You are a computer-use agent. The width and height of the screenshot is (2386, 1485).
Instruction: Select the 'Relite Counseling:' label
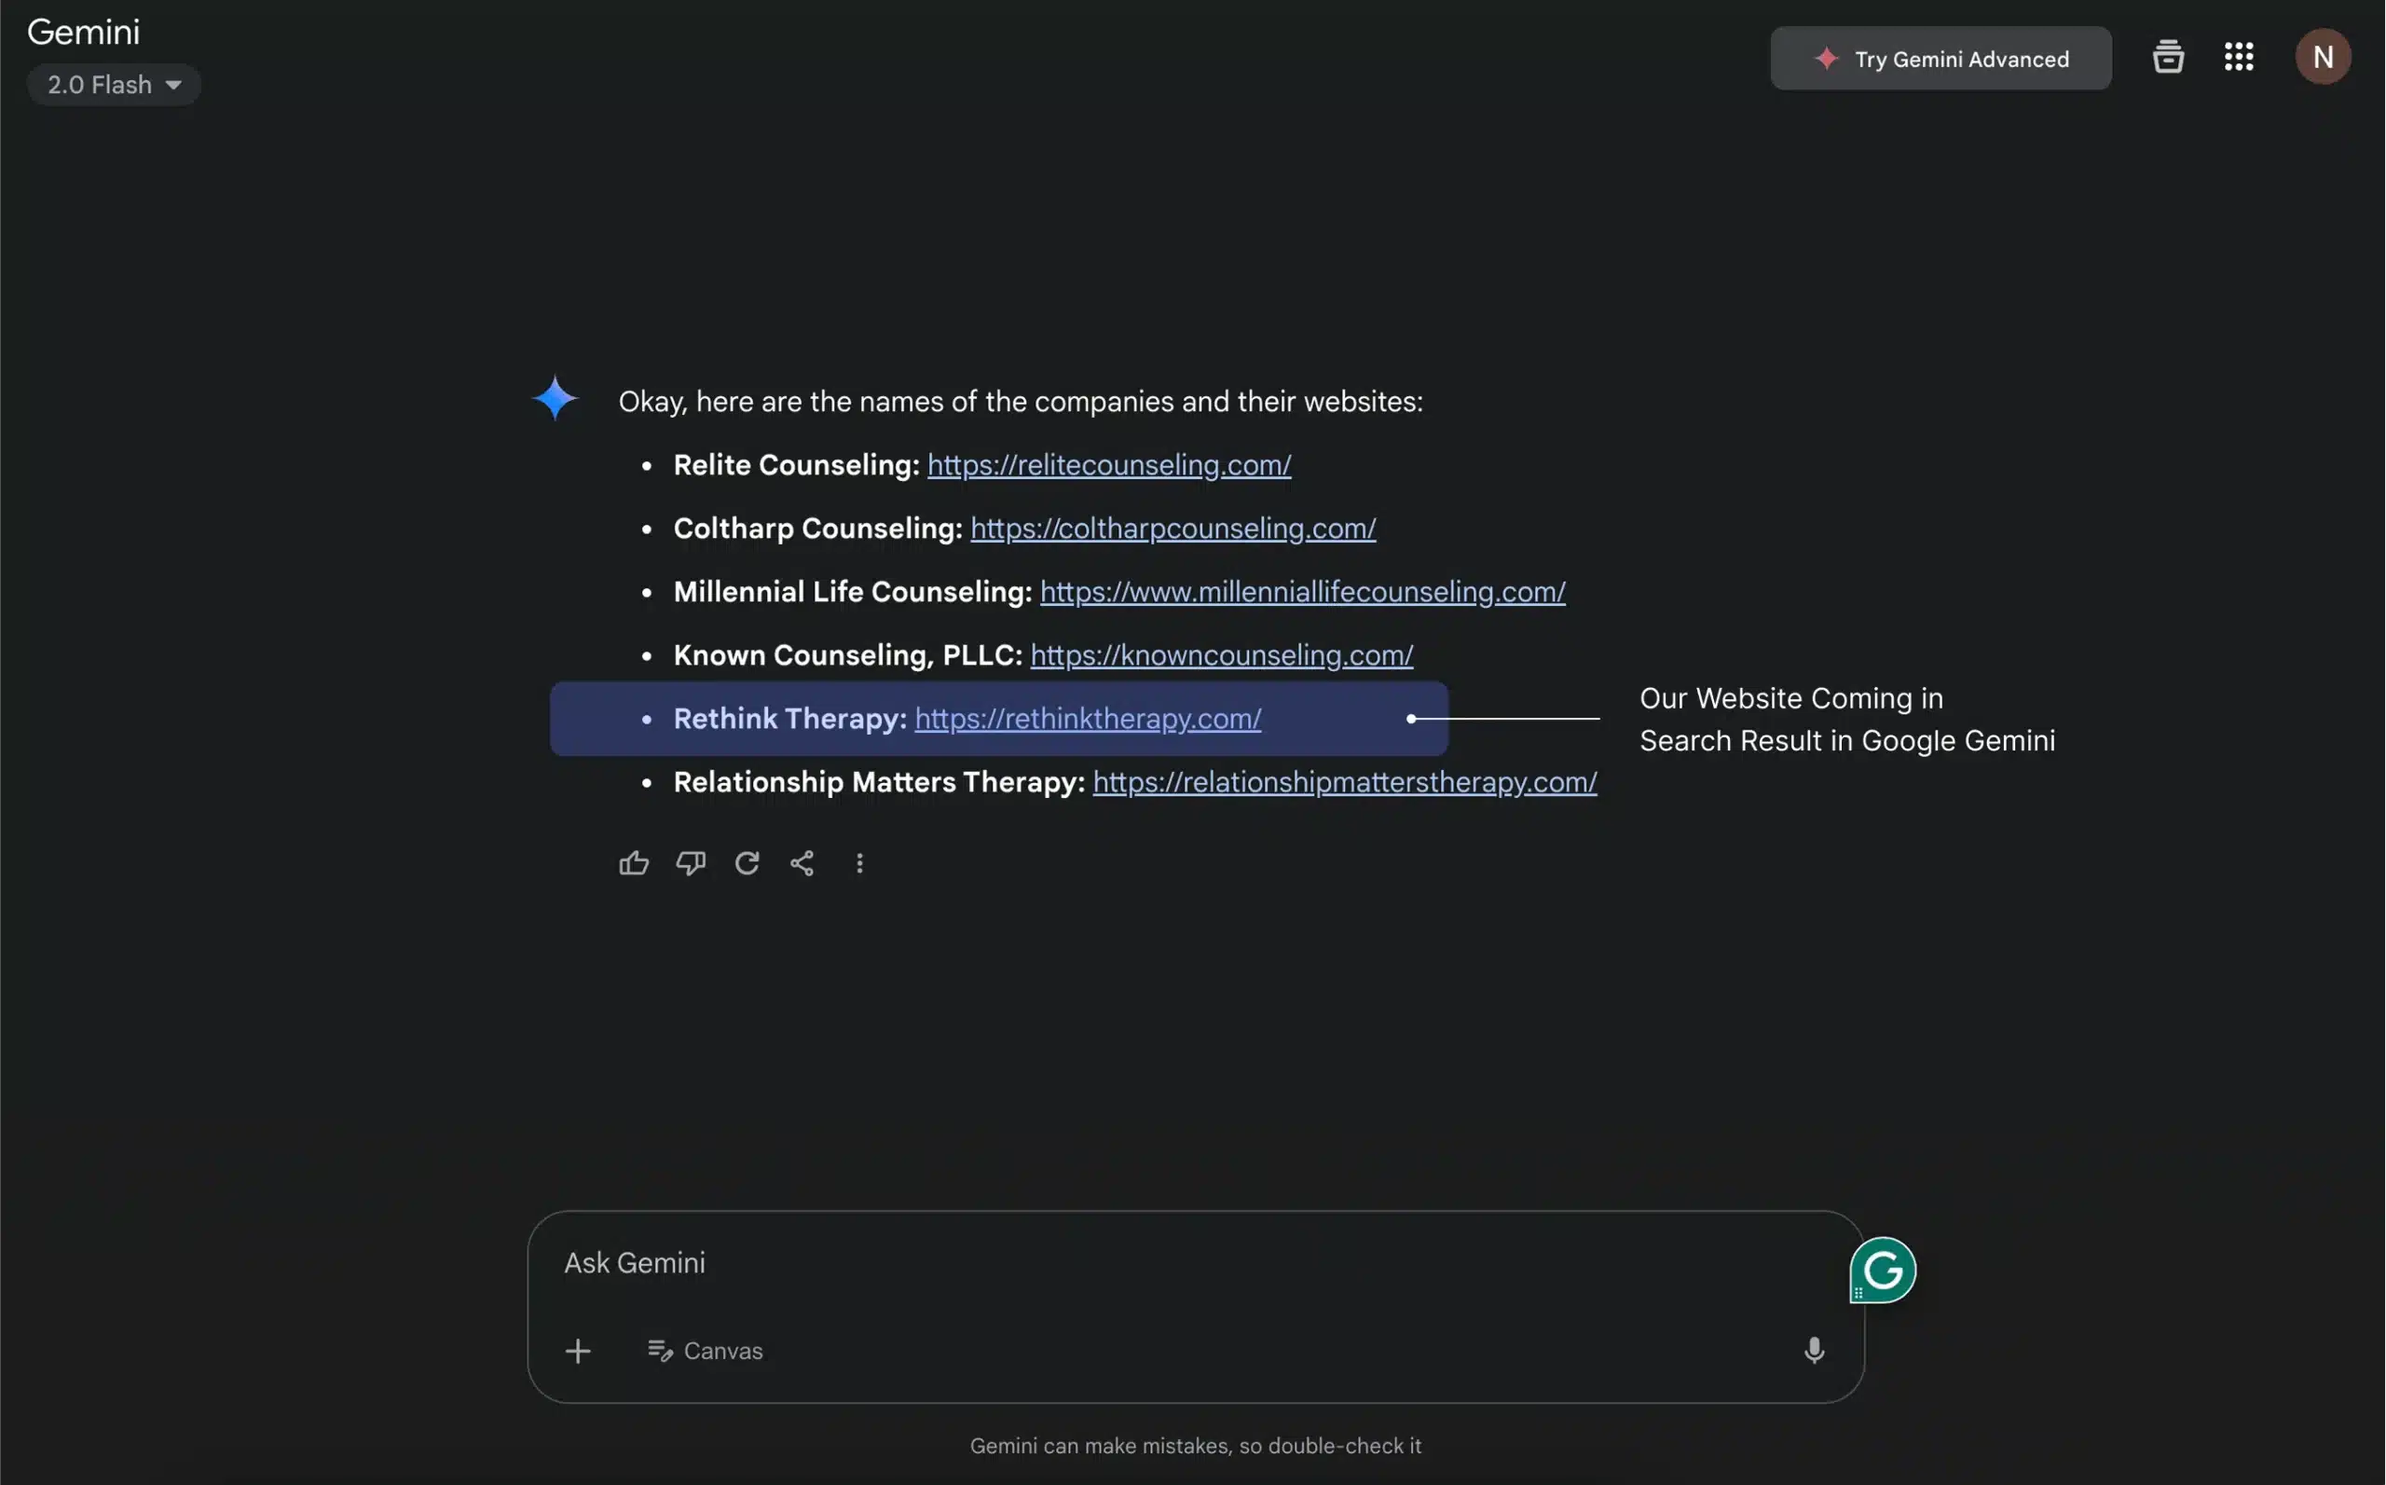coord(796,464)
